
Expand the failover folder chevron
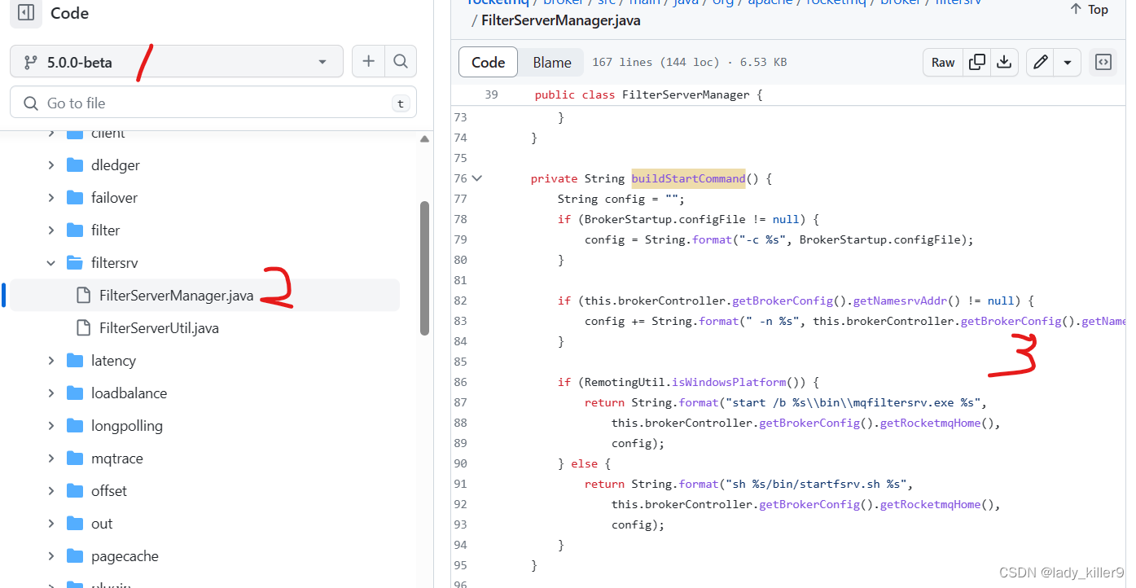pos(50,198)
